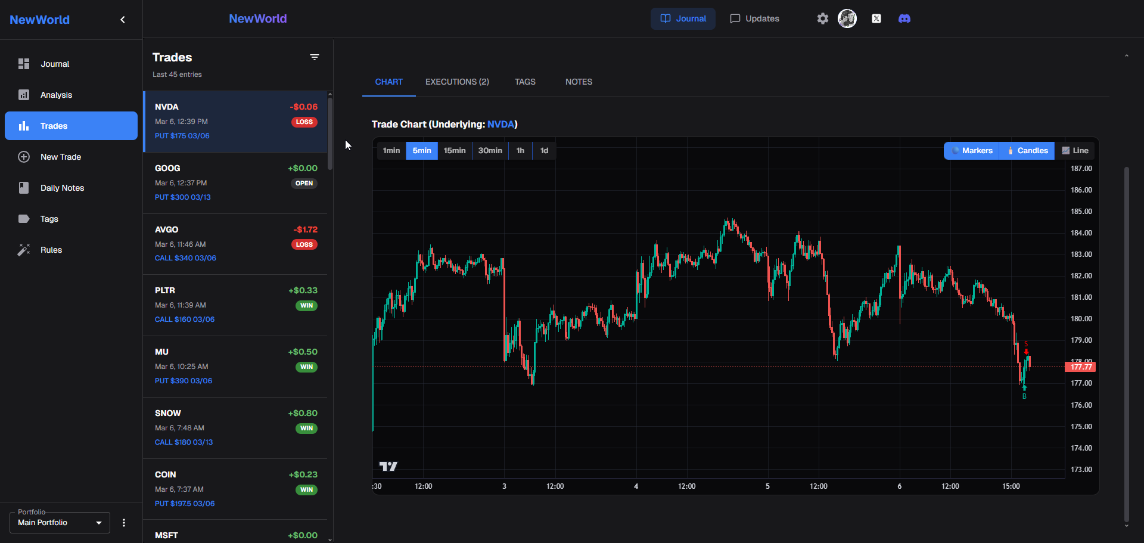The image size is (1144, 543).
Task: Open the Notes tab
Action: (x=579, y=82)
